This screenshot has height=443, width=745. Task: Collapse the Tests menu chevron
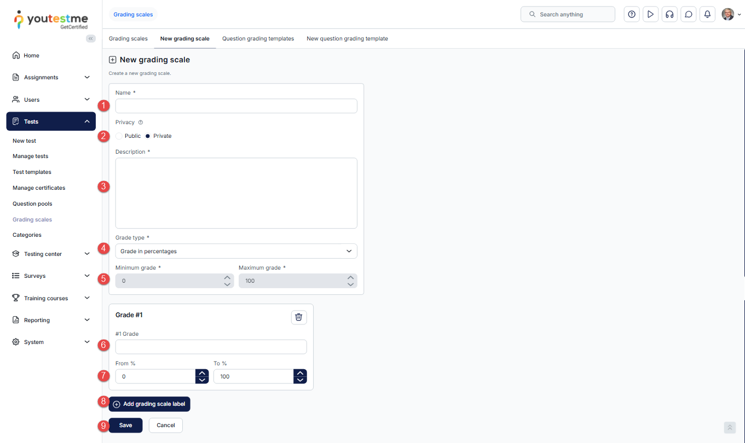87,121
